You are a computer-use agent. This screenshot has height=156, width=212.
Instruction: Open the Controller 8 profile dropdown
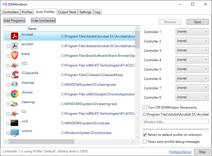[x=192, y=97]
